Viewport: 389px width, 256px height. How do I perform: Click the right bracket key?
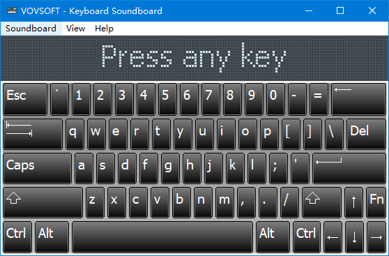pos(312,134)
